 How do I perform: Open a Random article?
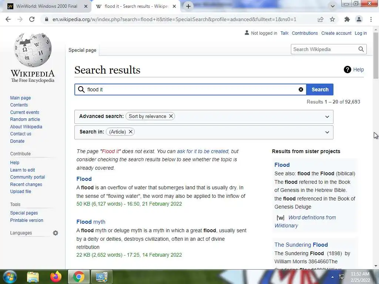coord(25,119)
